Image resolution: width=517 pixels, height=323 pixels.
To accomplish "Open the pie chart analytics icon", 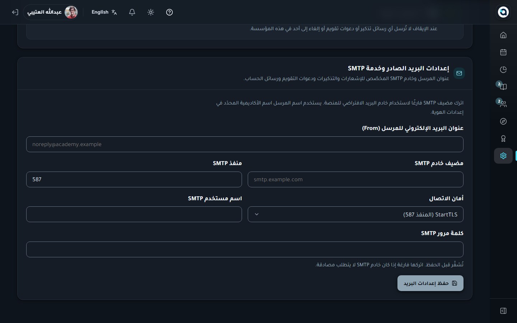I will pos(503,69).
